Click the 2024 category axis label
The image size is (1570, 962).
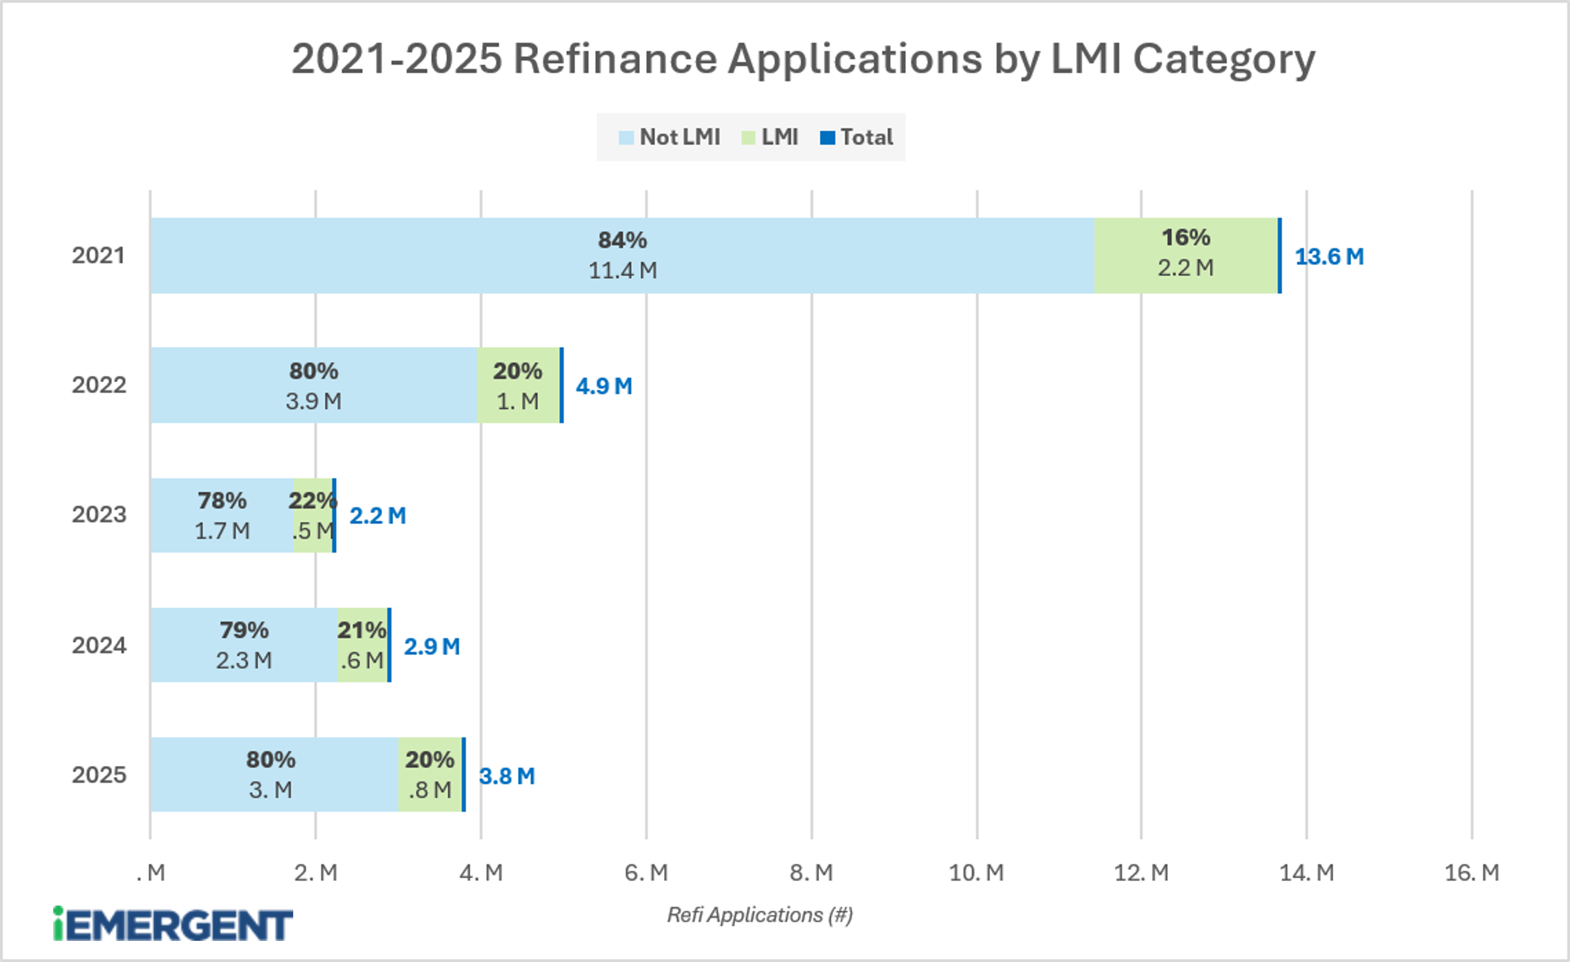pyautogui.click(x=99, y=645)
